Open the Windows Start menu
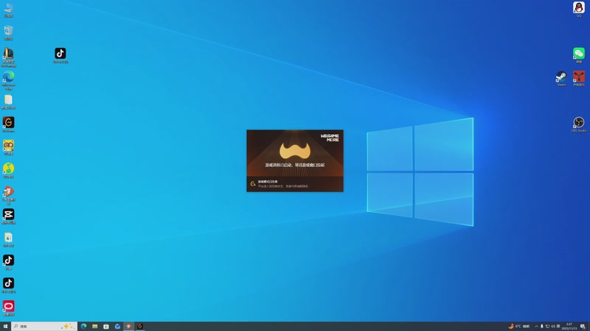Screen dimensions: 590x331 coord(5,327)
